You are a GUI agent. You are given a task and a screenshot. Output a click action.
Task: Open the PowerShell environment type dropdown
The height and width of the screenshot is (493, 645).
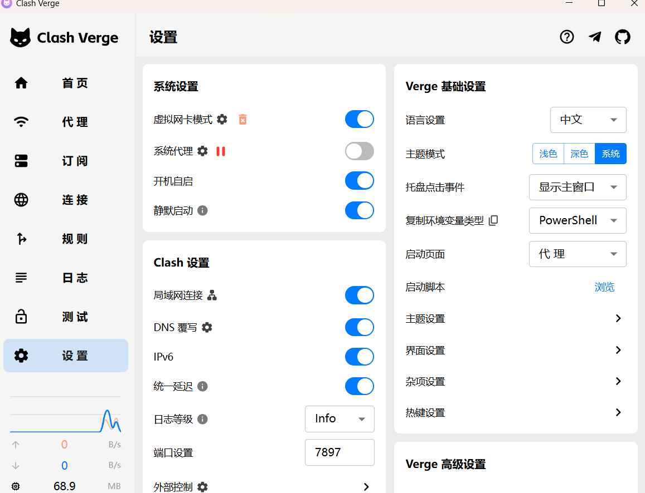[578, 220]
